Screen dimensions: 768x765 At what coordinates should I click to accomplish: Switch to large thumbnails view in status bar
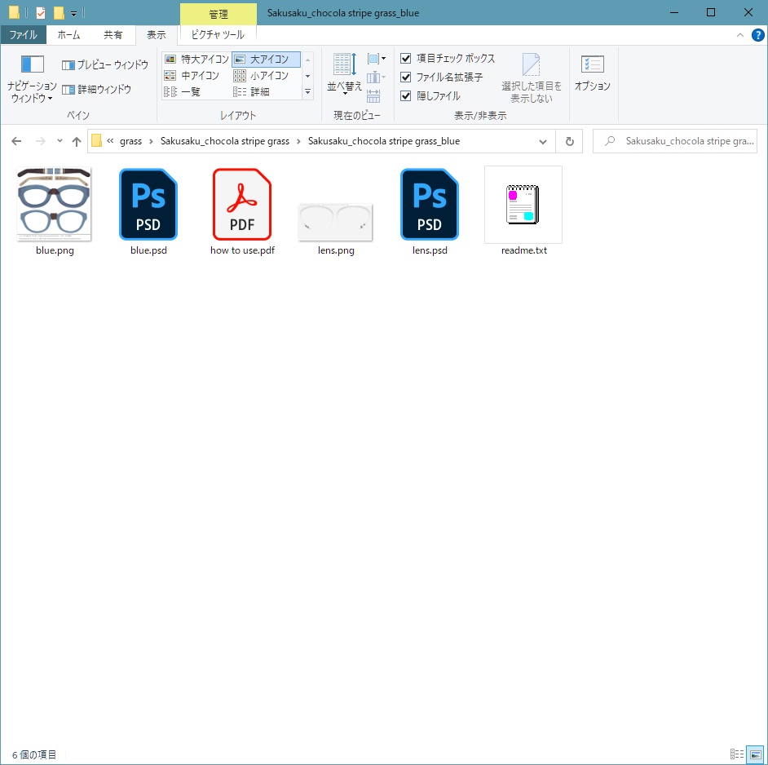[755, 754]
